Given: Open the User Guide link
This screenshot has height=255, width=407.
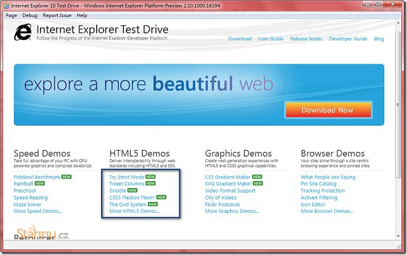Looking at the screenshot, I should click(x=270, y=39).
